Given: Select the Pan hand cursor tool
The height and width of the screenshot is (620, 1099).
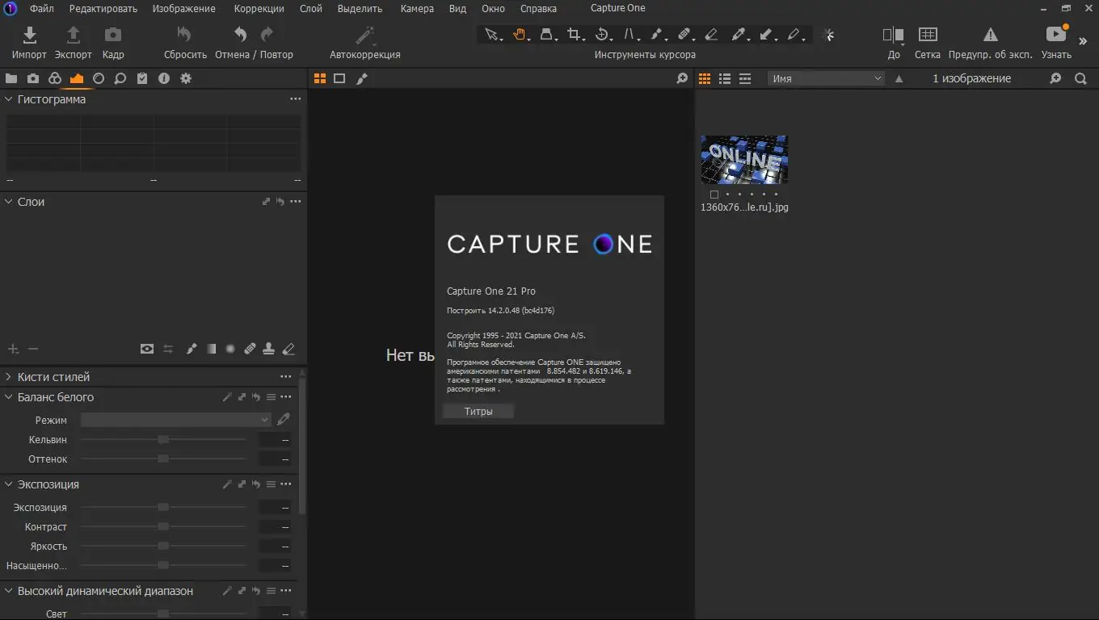Looking at the screenshot, I should pyautogui.click(x=519, y=35).
